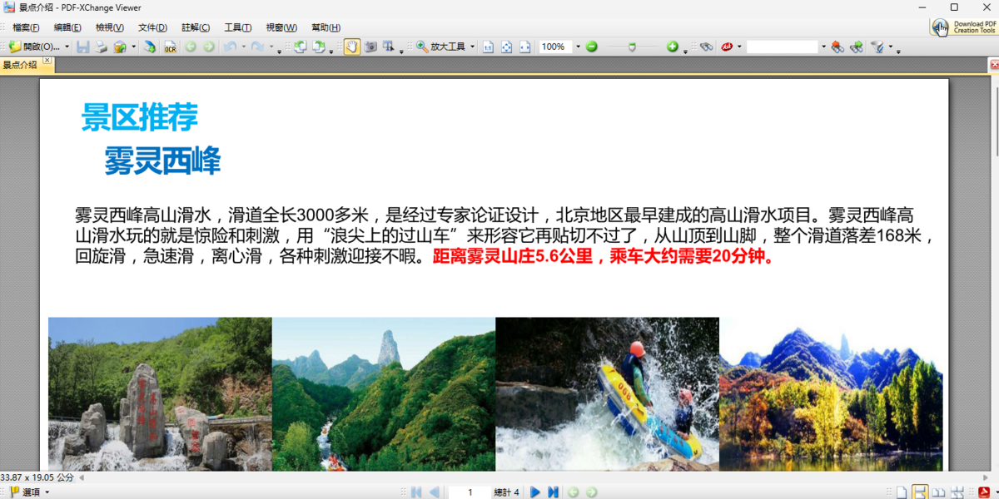
Task: Open the 註解 menu
Action: (x=196, y=27)
